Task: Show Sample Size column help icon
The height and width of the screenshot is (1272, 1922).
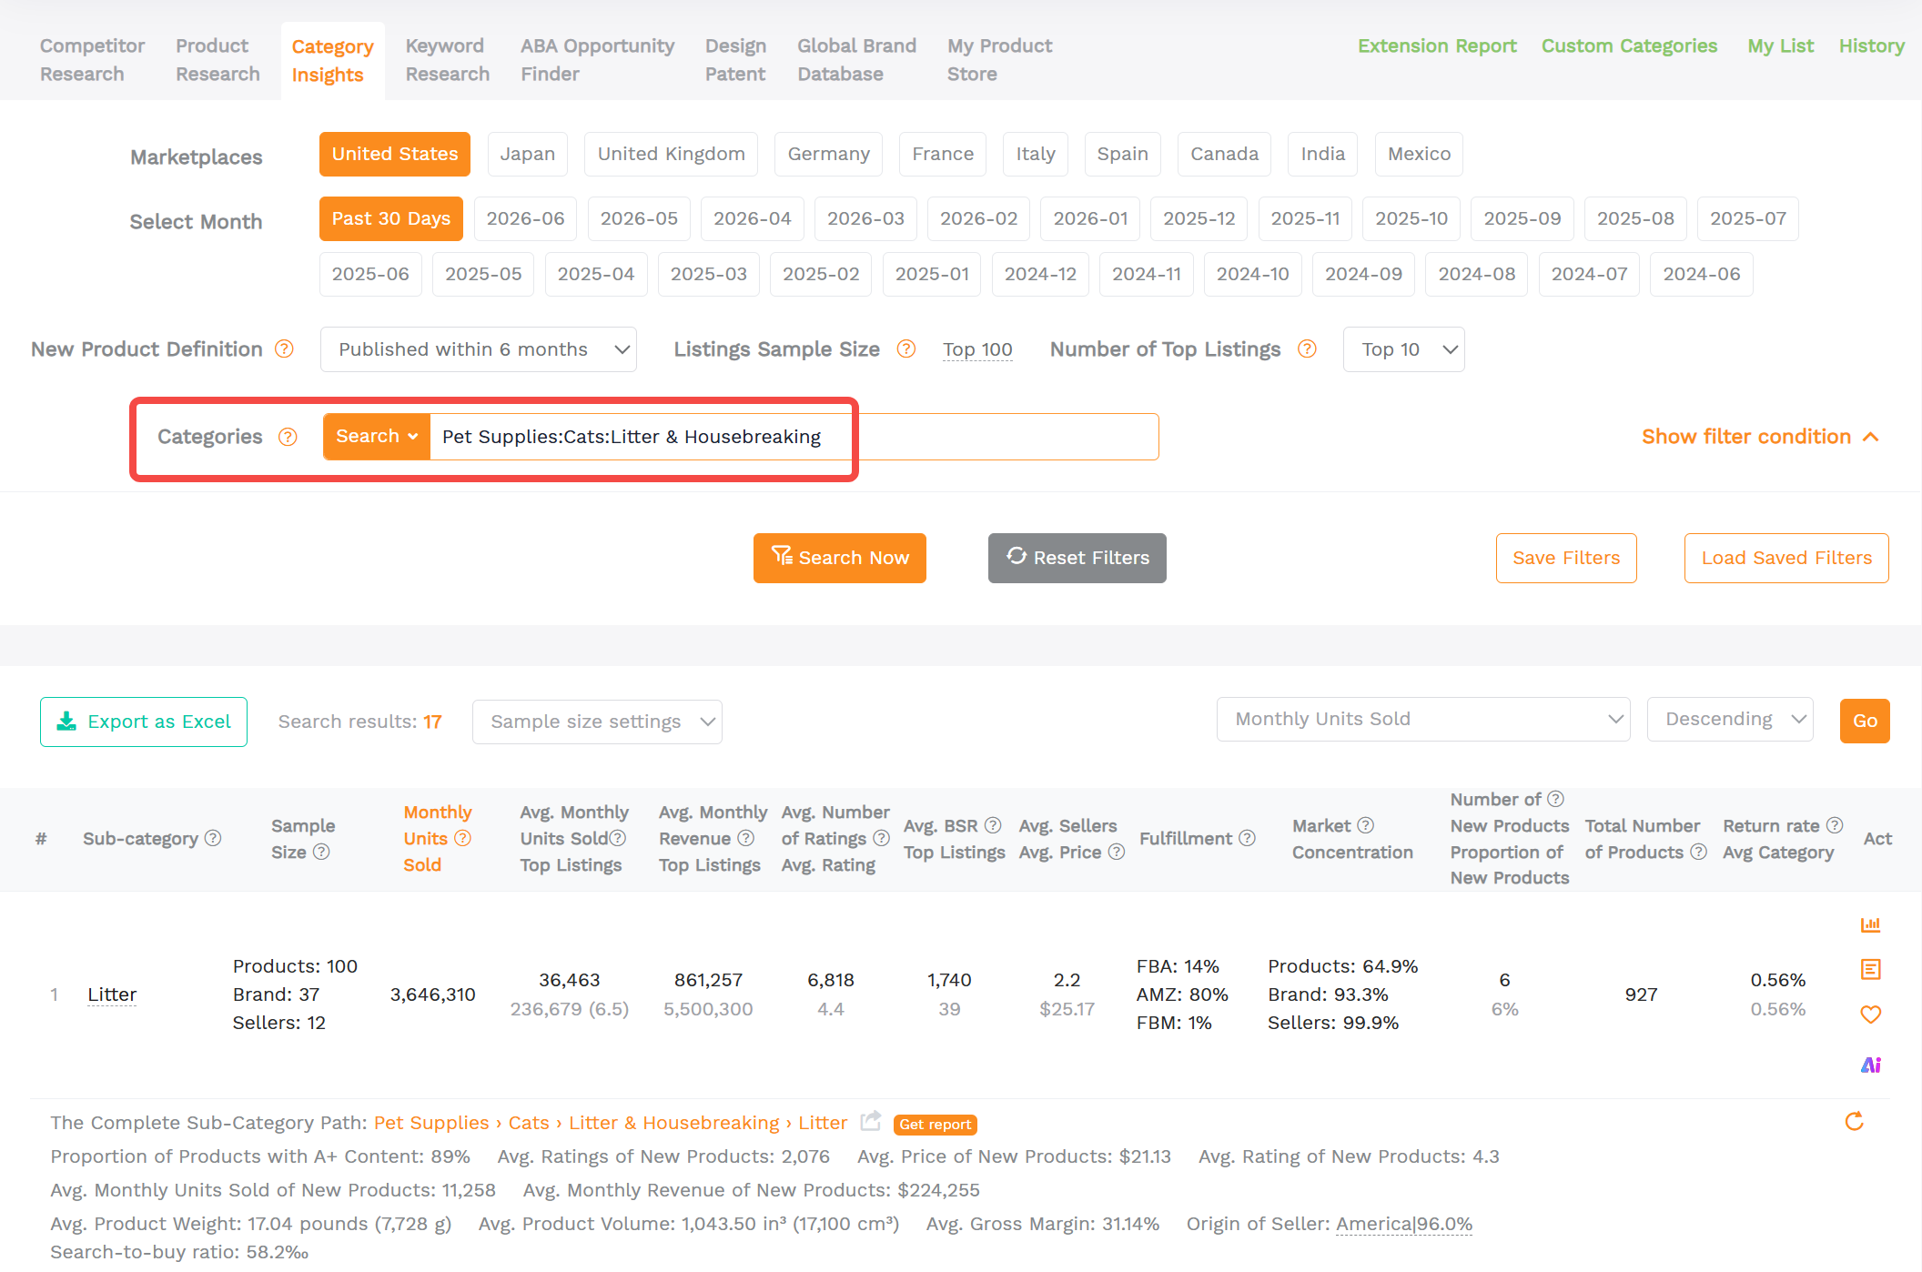Action: [321, 852]
